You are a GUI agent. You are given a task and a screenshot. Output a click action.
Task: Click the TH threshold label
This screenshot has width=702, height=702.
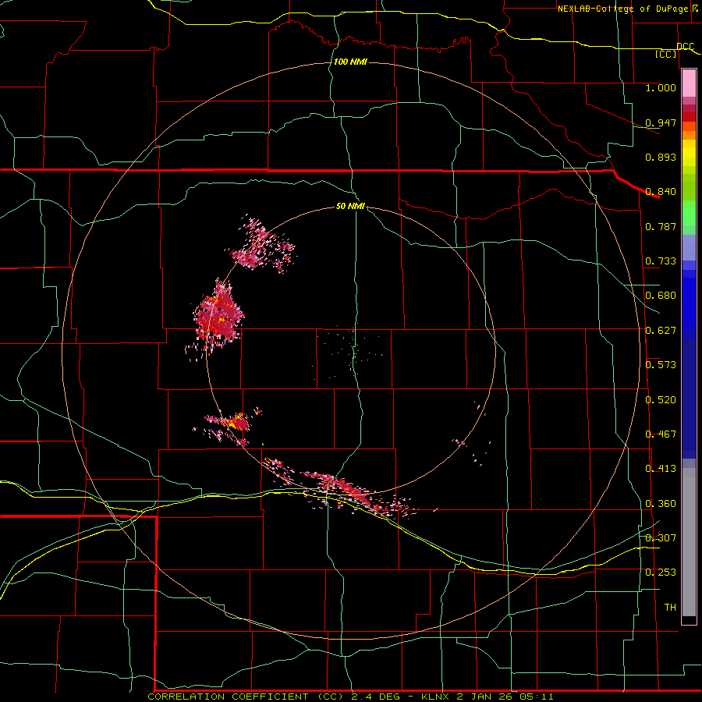pos(670,608)
